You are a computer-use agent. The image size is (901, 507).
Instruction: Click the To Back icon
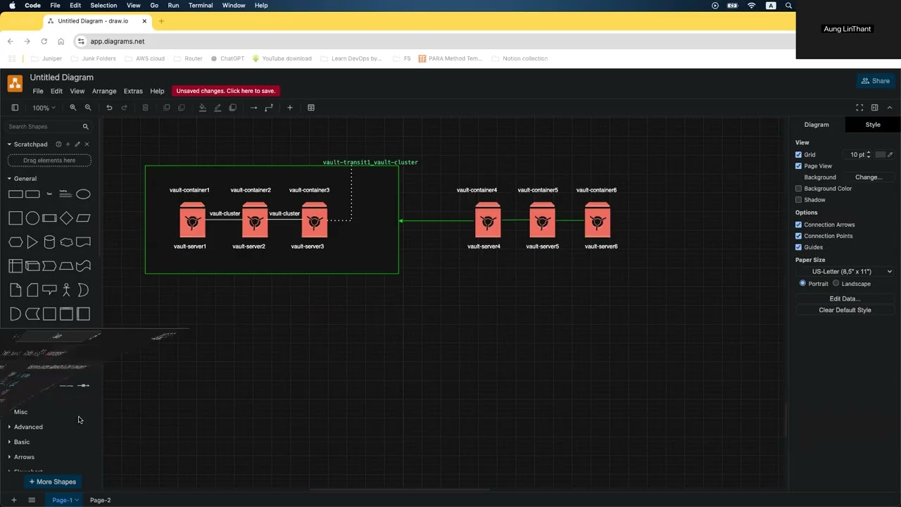(182, 108)
